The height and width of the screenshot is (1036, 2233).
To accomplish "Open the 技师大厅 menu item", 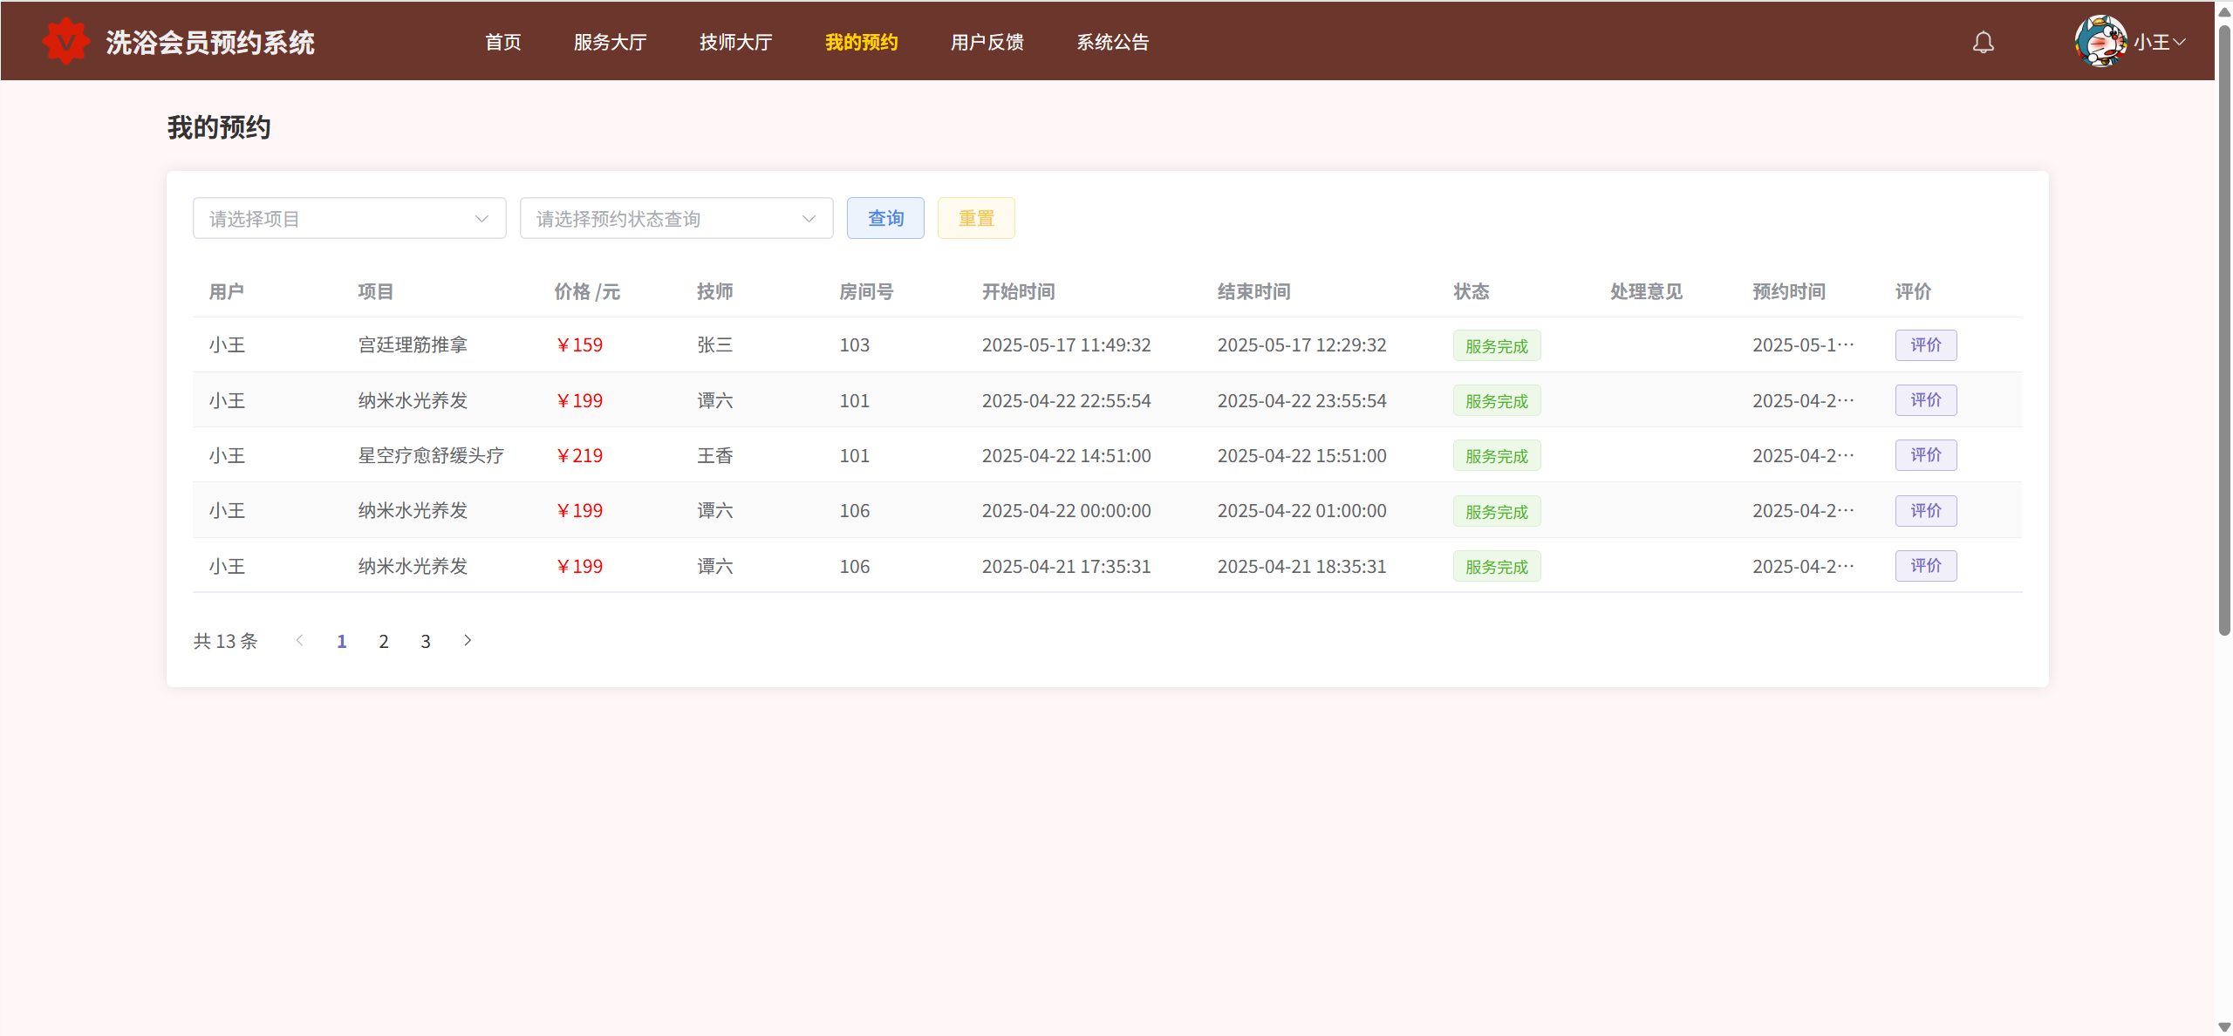I will coord(735,42).
